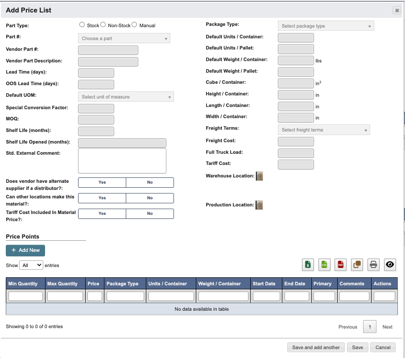Choose Yes for vendor alternate supplier

102,182
